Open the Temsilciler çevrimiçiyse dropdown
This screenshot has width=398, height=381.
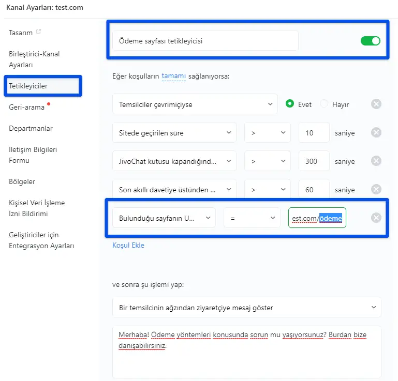click(x=195, y=104)
